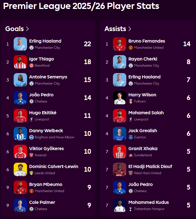
Task: Open Bruno Fernandes player link
Action: tap(147, 41)
